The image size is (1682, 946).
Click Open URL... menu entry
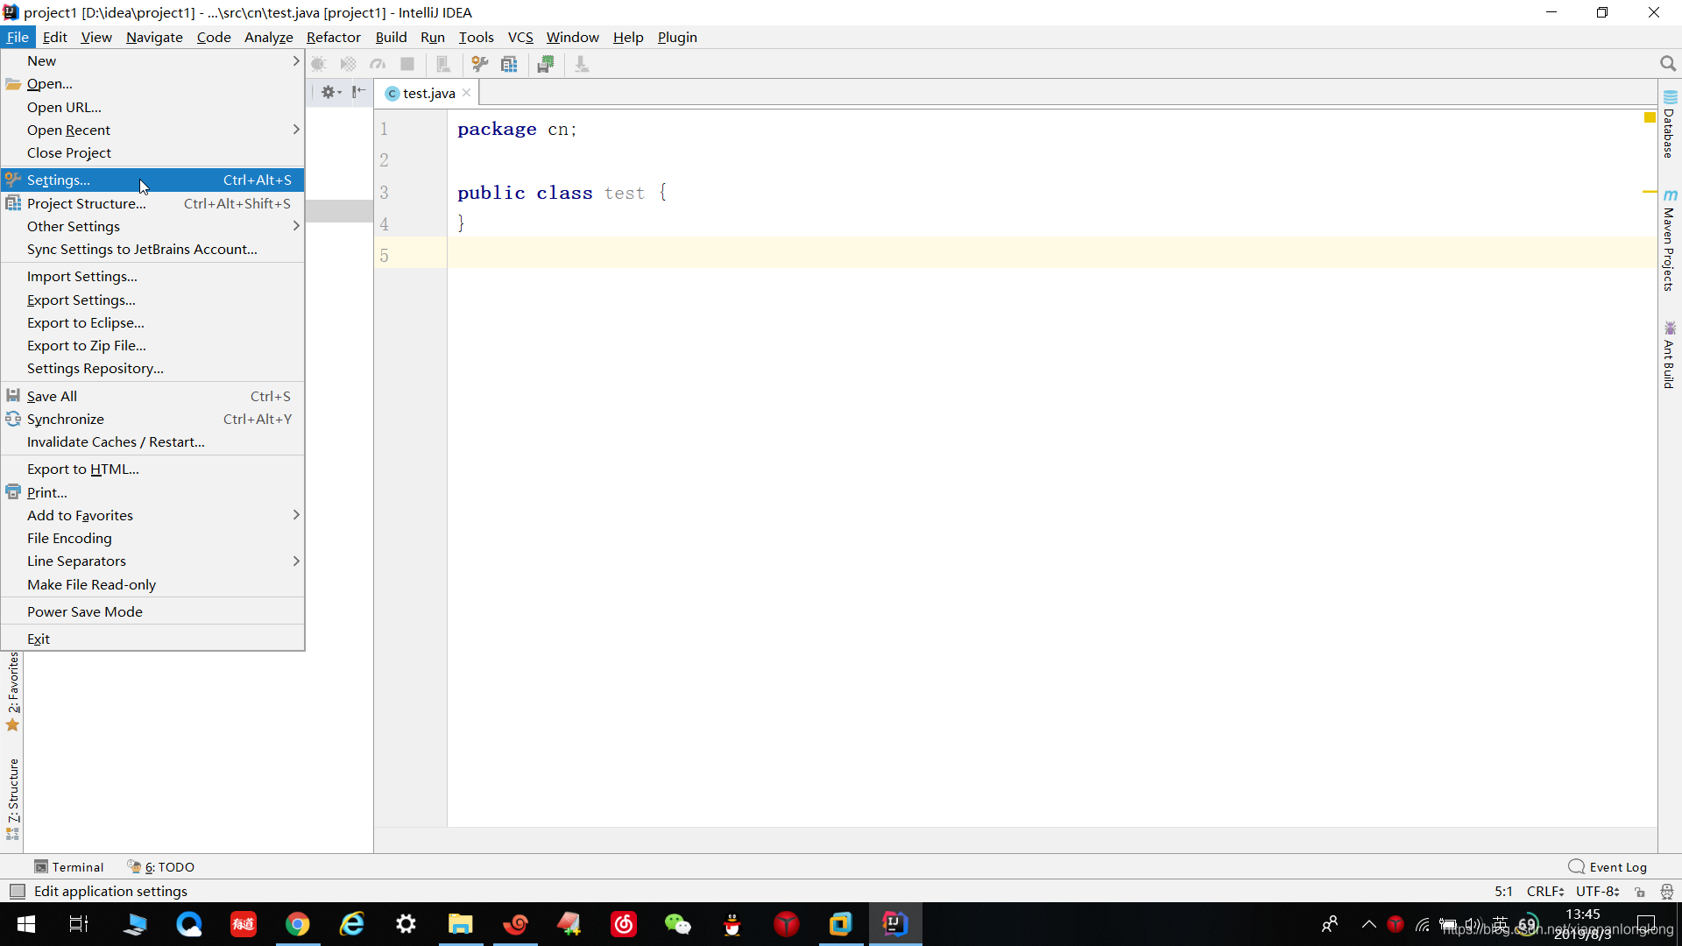(152, 107)
